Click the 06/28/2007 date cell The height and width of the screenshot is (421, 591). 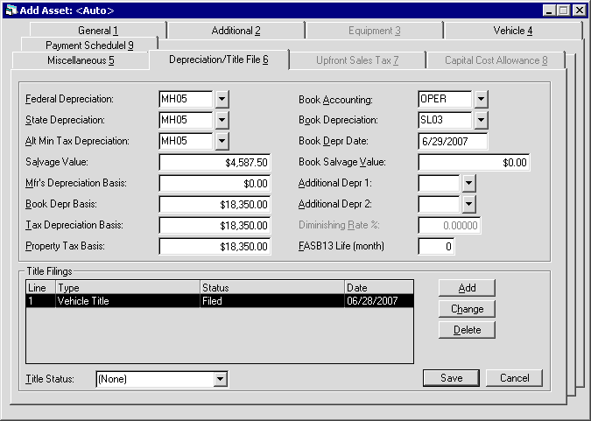pos(379,301)
